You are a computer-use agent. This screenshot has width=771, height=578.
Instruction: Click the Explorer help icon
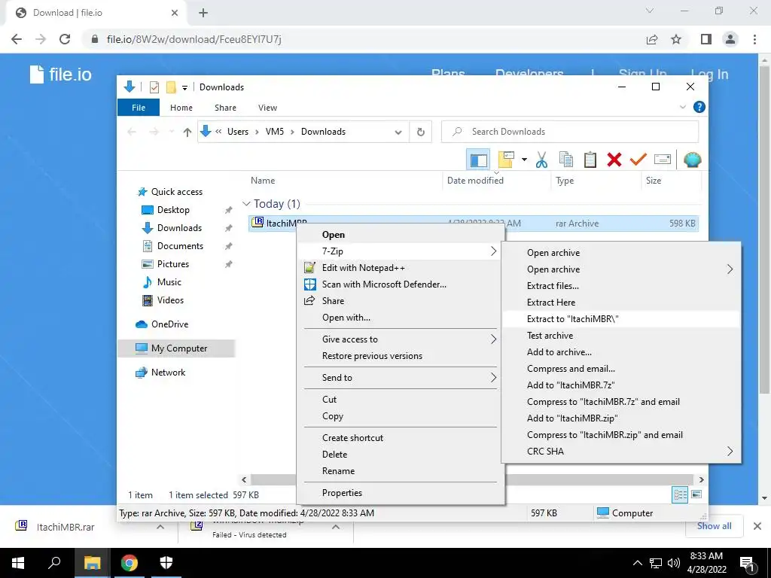699,107
